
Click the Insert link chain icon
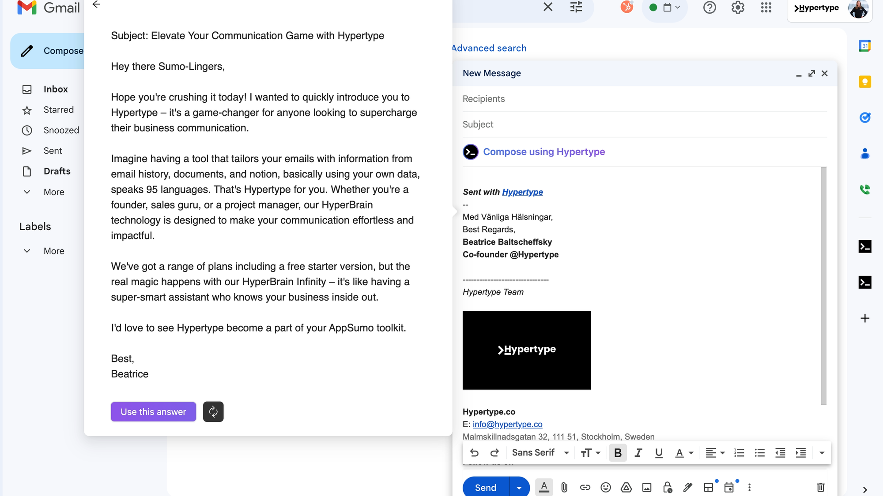[584, 488]
